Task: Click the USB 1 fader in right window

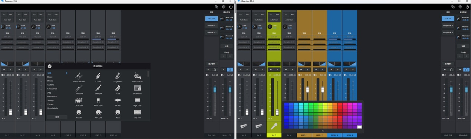Action: [307, 90]
